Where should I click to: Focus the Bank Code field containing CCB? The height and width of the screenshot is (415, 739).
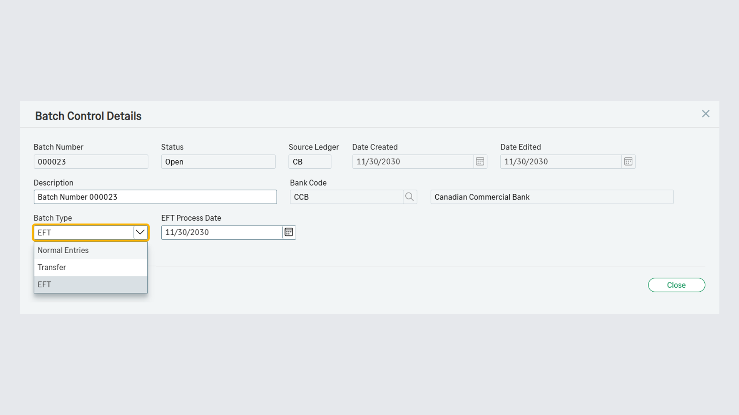point(346,197)
